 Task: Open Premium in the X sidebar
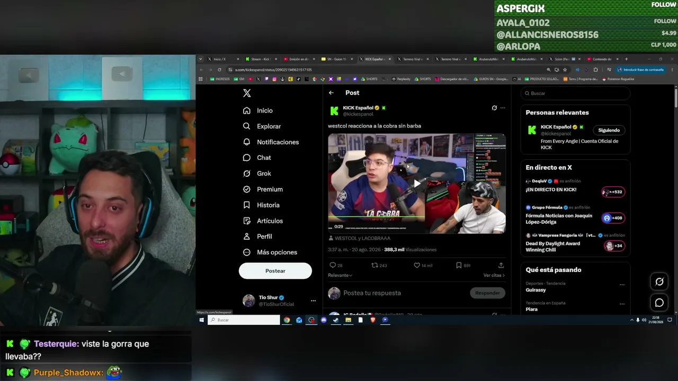(x=263, y=189)
